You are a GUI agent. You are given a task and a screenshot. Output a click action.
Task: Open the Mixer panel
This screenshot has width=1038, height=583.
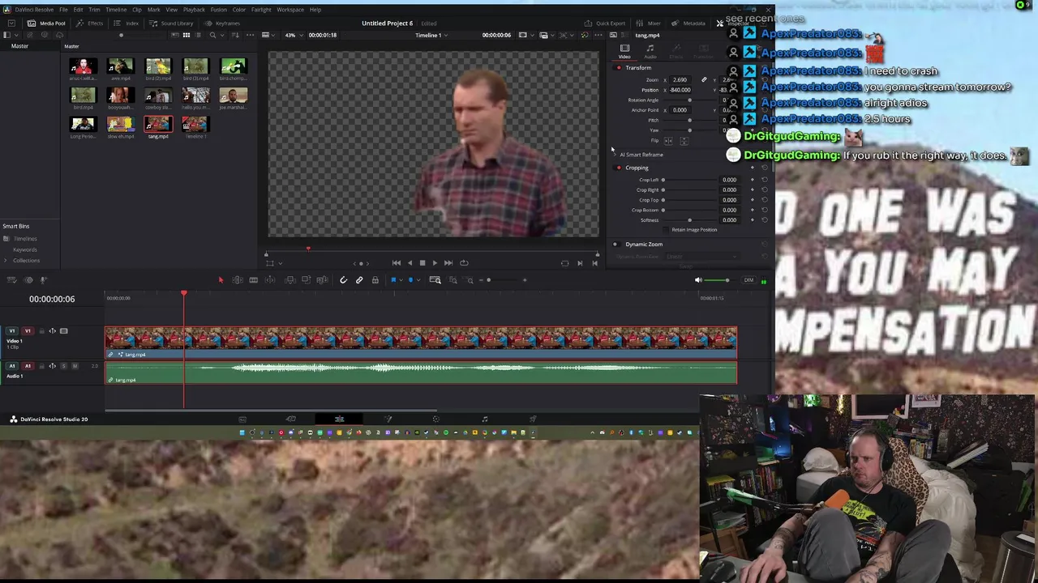point(648,23)
